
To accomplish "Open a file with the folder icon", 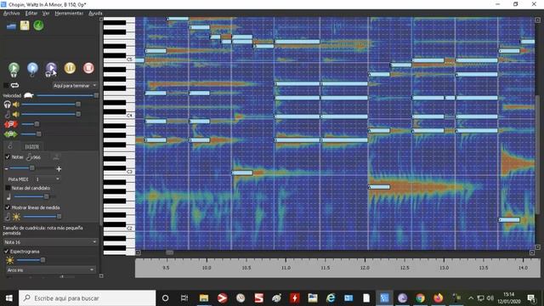I will click(11, 26).
